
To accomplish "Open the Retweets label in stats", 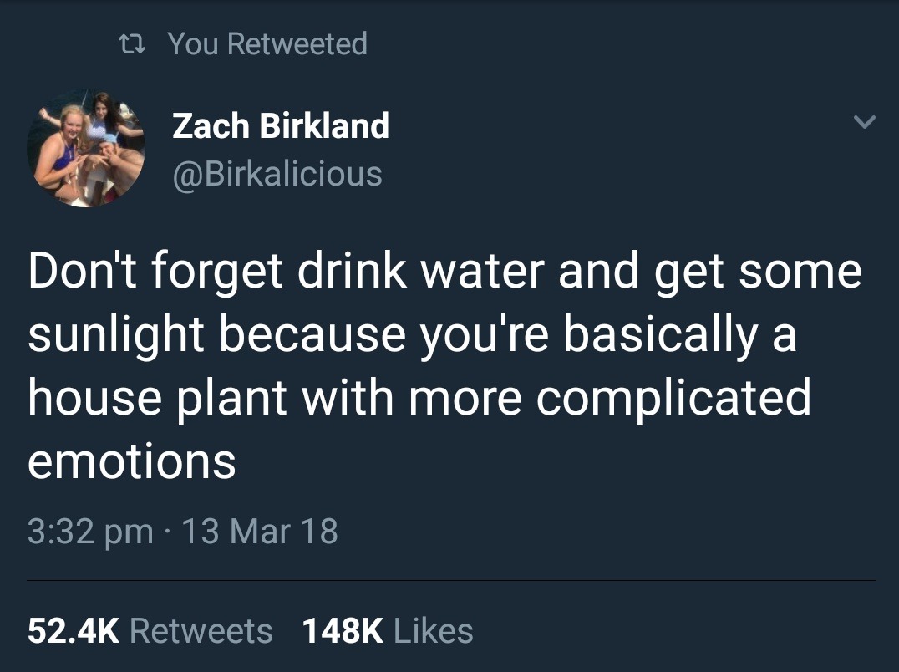I will 201,631.
